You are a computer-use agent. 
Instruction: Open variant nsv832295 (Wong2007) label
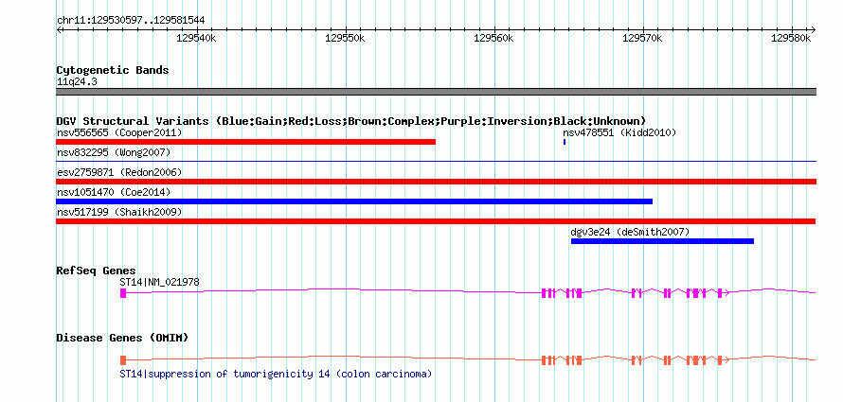point(114,153)
